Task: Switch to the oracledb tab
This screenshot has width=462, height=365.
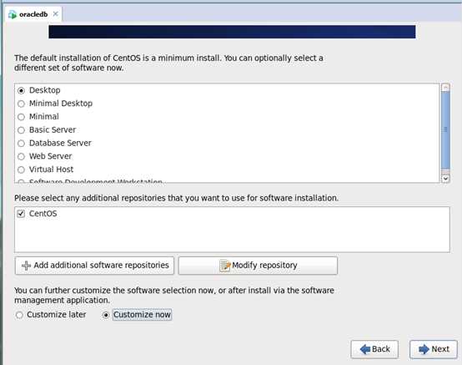Action: click(x=33, y=14)
